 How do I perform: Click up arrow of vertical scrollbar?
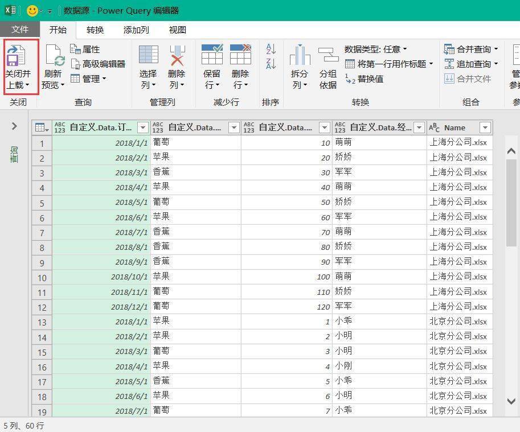click(511, 151)
